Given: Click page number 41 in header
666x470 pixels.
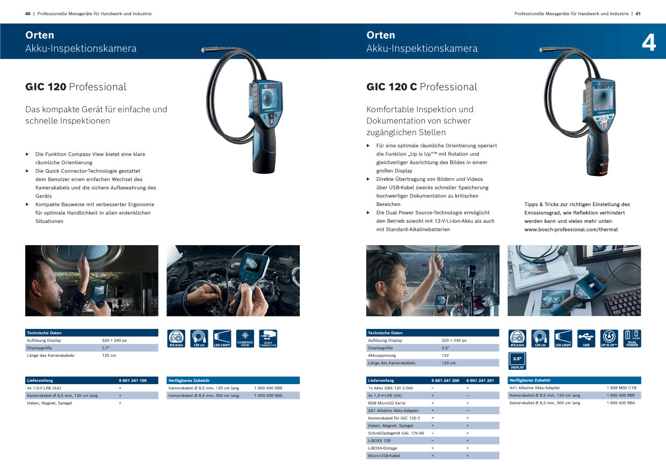Looking at the screenshot, I should (638, 13).
